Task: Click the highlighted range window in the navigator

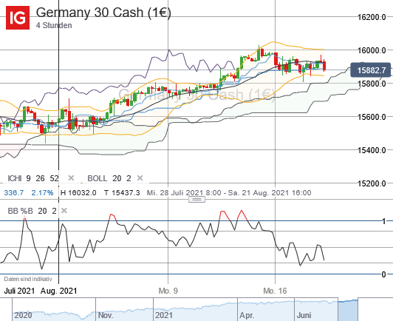Action: [348, 309]
